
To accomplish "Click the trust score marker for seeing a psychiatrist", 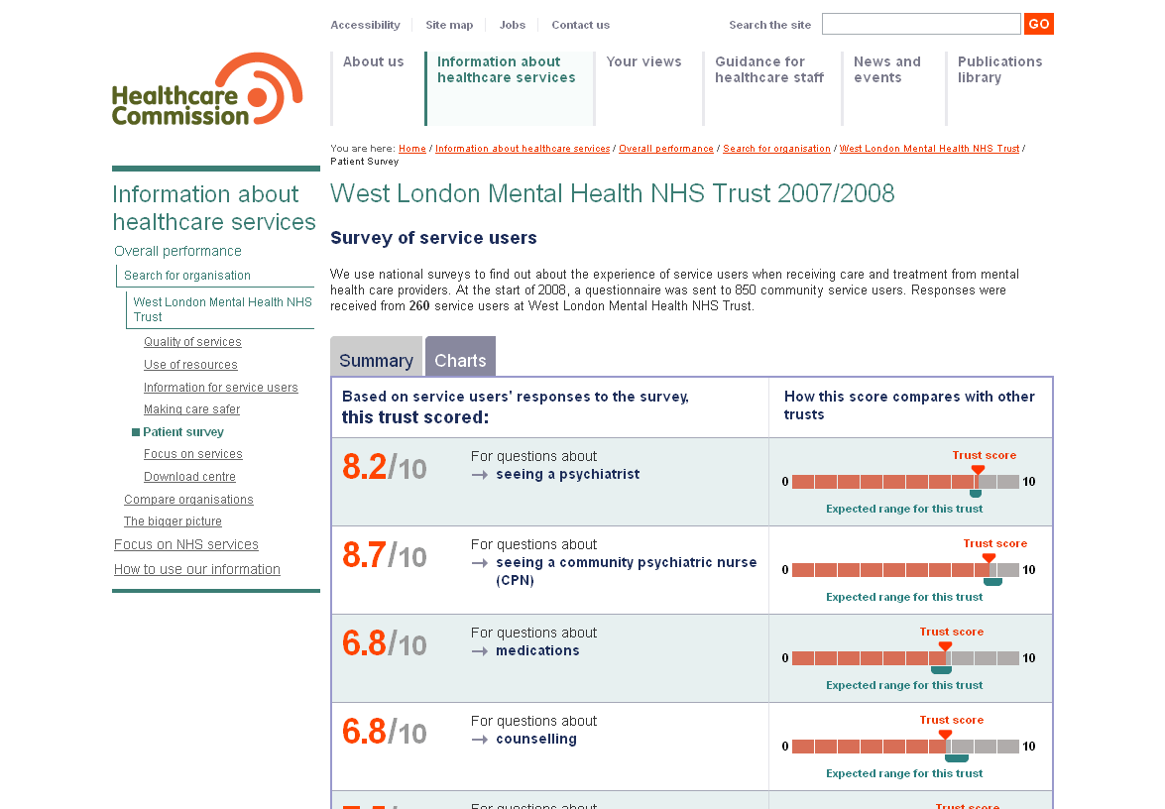I will [x=978, y=471].
